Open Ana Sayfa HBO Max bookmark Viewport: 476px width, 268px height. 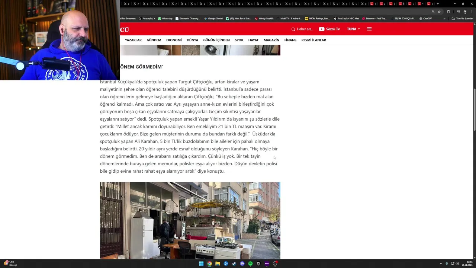coord(346,19)
